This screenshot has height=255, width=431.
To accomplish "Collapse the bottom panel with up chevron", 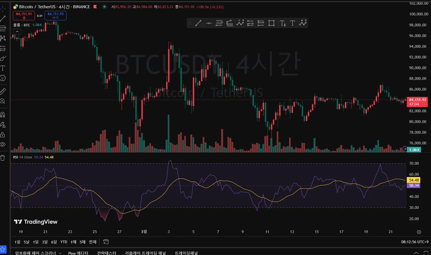I will coord(416,253).
